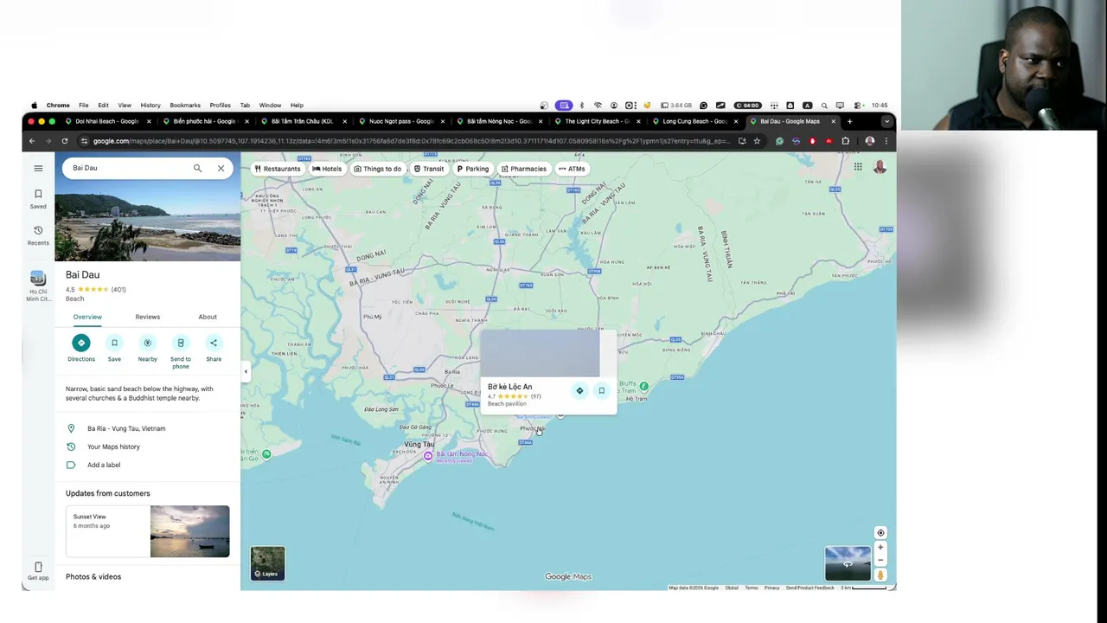Filter map by ATMs
Viewport: 1107px width, 623px height.
(x=572, y=169)
